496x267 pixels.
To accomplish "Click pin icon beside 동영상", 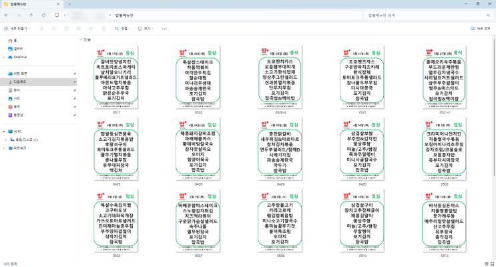I will point(75,115).
